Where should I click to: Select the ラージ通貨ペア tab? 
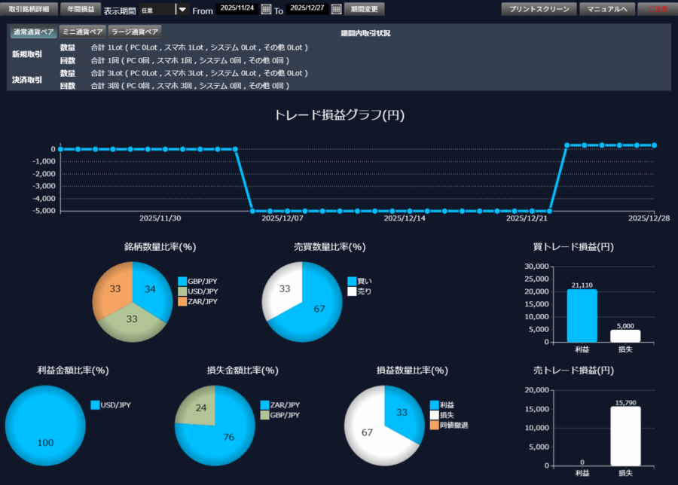pos(135,32)
